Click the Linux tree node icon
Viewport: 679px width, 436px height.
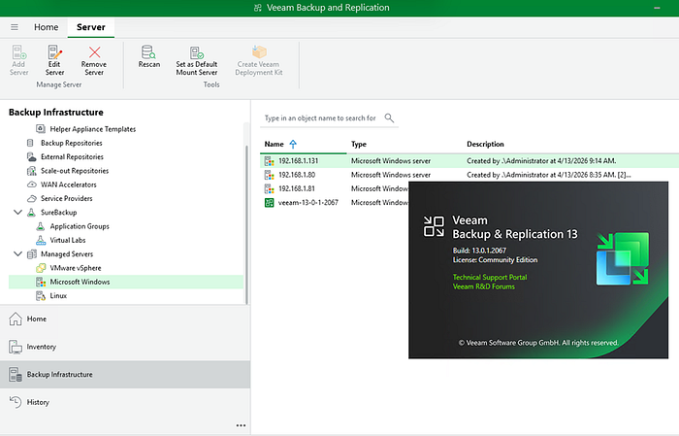pyautogui.click(x=41, y=295)
